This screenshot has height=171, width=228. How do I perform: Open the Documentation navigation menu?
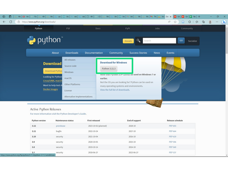[x=94, y=53]
